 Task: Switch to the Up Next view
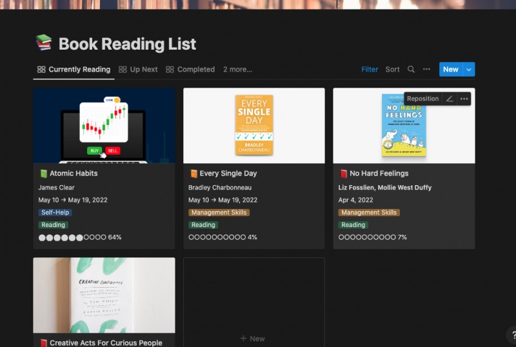pyautogui.click(x=138, y=70)
